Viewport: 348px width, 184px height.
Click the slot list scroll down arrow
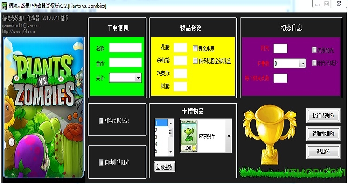click(170, 152)
